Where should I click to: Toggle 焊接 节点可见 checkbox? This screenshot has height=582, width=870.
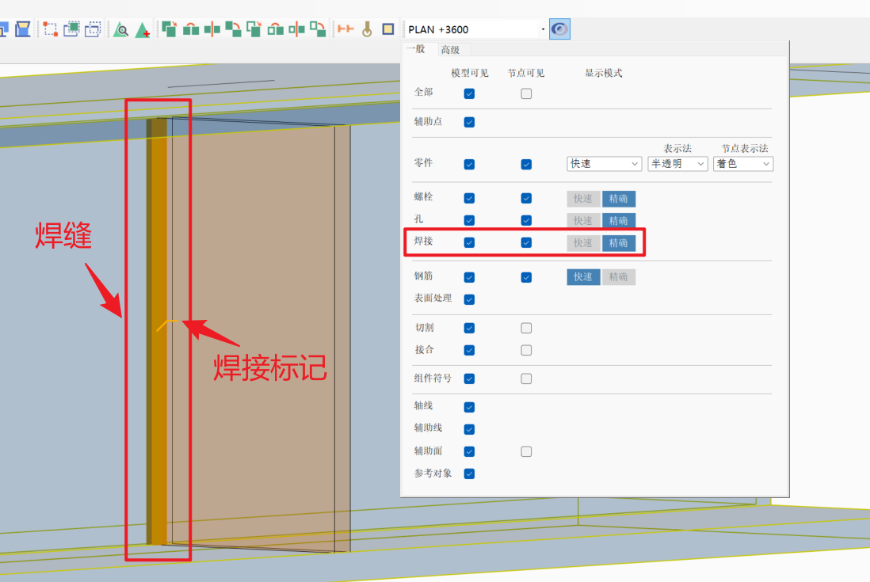coord(527,242)
